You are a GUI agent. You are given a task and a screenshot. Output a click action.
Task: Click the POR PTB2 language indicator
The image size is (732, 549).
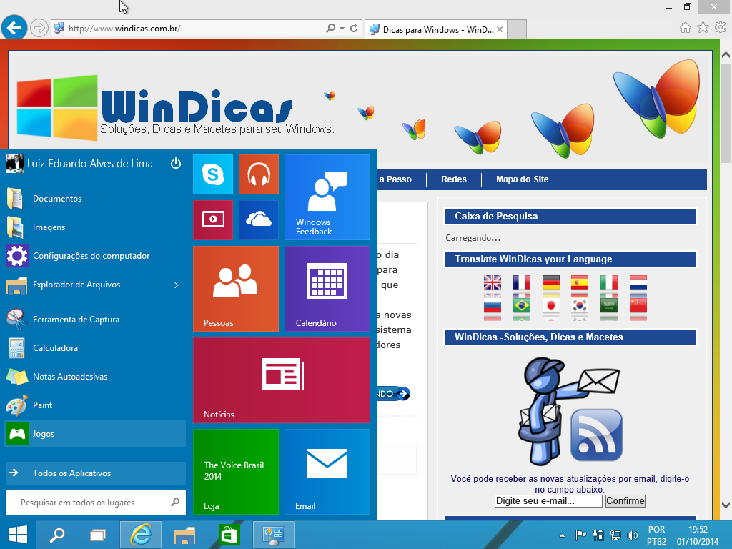(656, 535)
